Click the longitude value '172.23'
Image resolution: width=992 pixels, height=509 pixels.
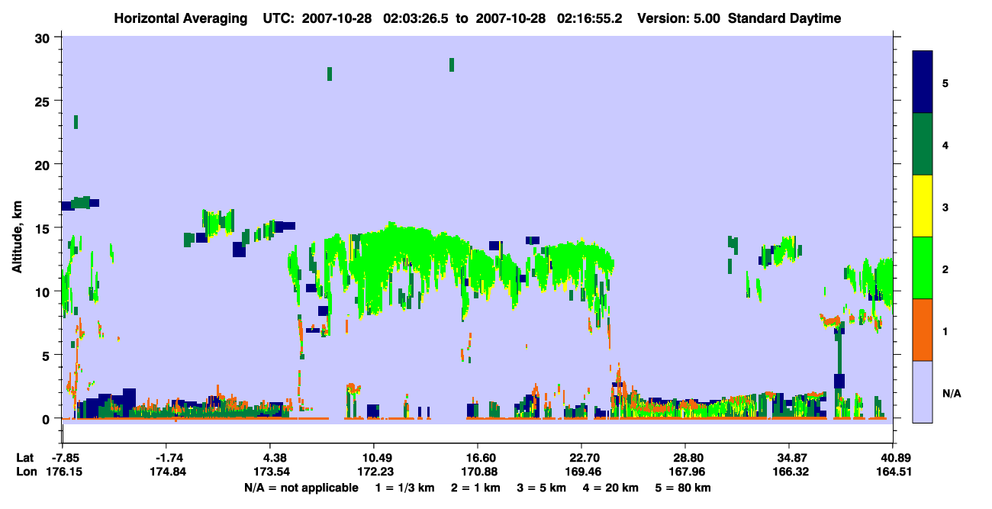click(376, 472)
